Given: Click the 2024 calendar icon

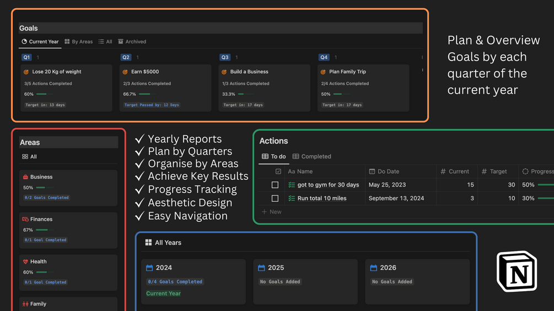Looking at the screenshot, I should pyautogui.click(x=149, y=268).
